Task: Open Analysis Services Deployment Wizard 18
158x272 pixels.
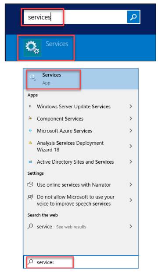Action: [x=81, y=146]
